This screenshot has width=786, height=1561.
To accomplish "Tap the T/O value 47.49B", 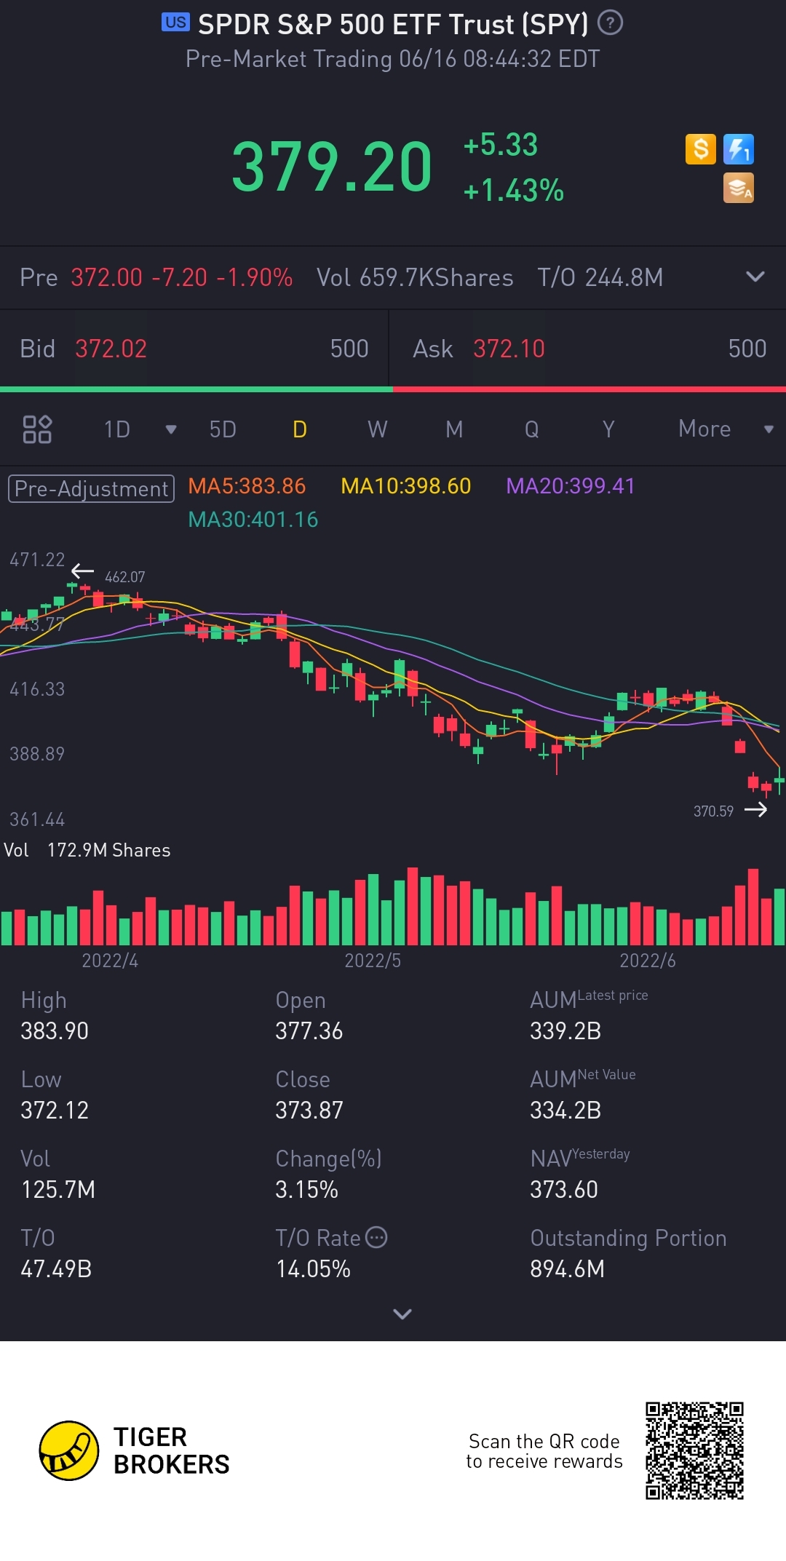I will pos(56,1268).
